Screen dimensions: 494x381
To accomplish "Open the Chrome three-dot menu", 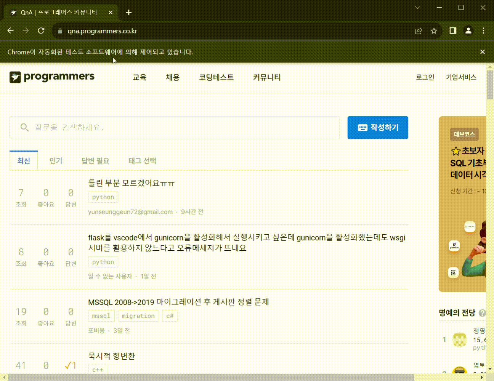I will (x=483, y=31).
